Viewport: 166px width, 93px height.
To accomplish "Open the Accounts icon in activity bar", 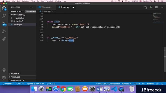I will (x=4, y=70).
